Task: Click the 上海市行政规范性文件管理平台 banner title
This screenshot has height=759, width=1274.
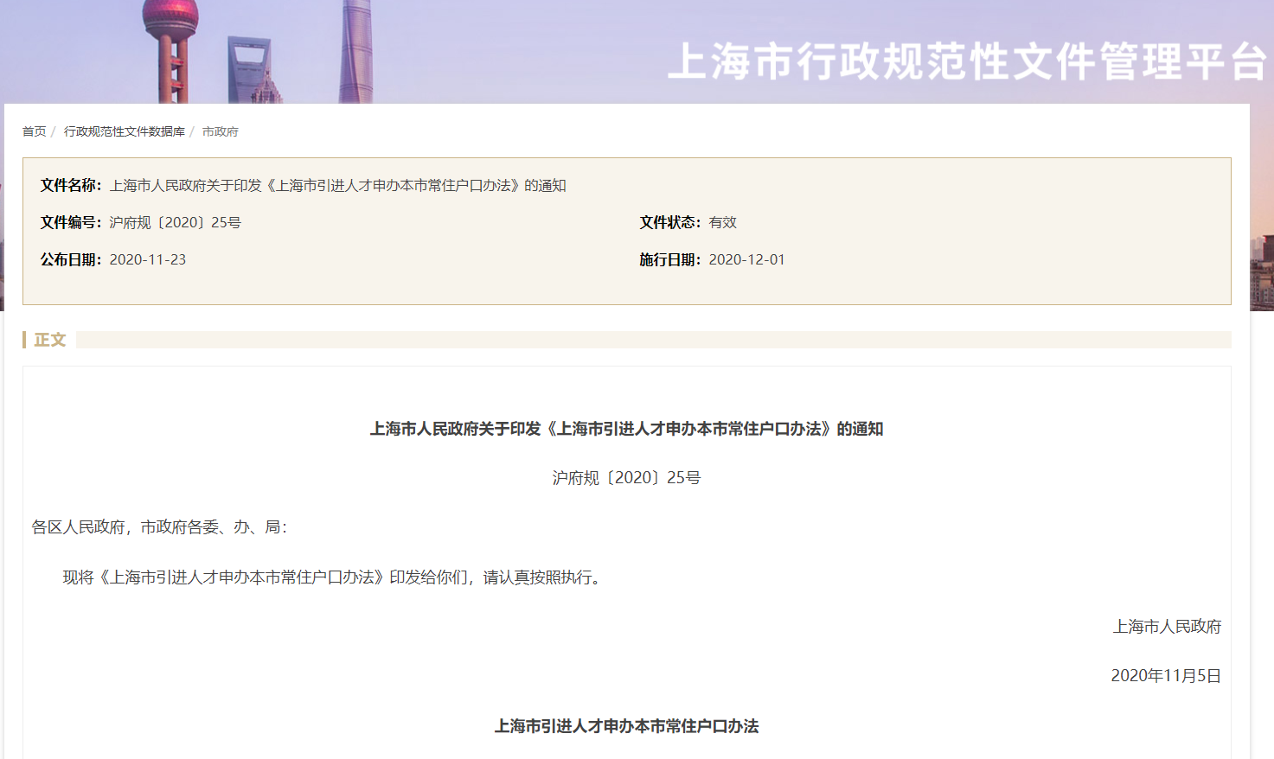Action: (968, 61)
